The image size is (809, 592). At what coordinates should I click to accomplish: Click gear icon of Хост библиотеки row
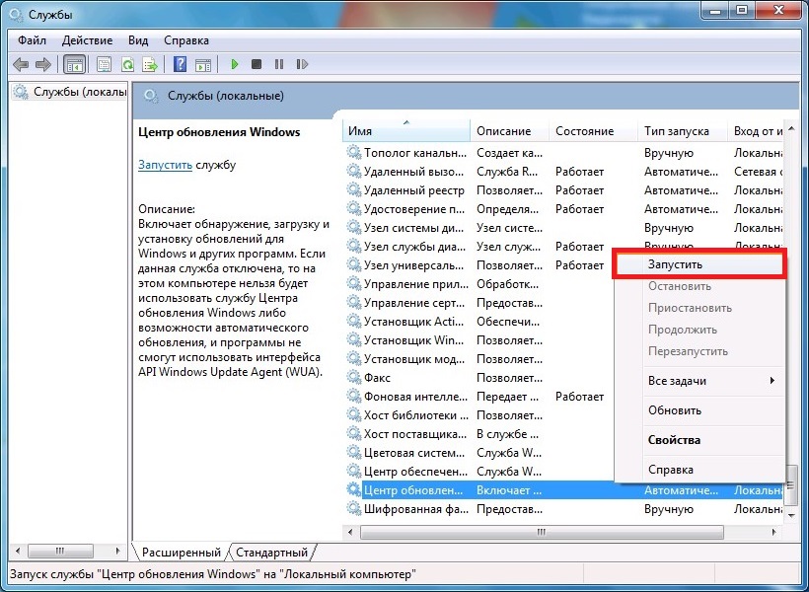click(354, 415)
